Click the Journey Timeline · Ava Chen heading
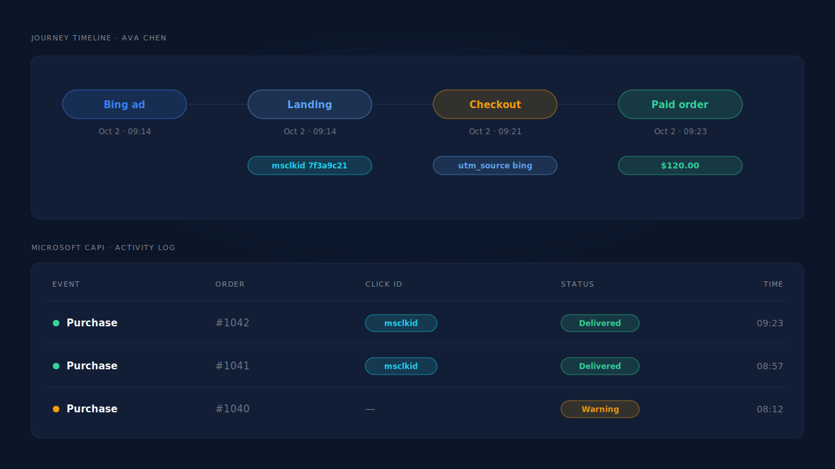The width and height of the screenshot is (835, 469). point(99,38)
